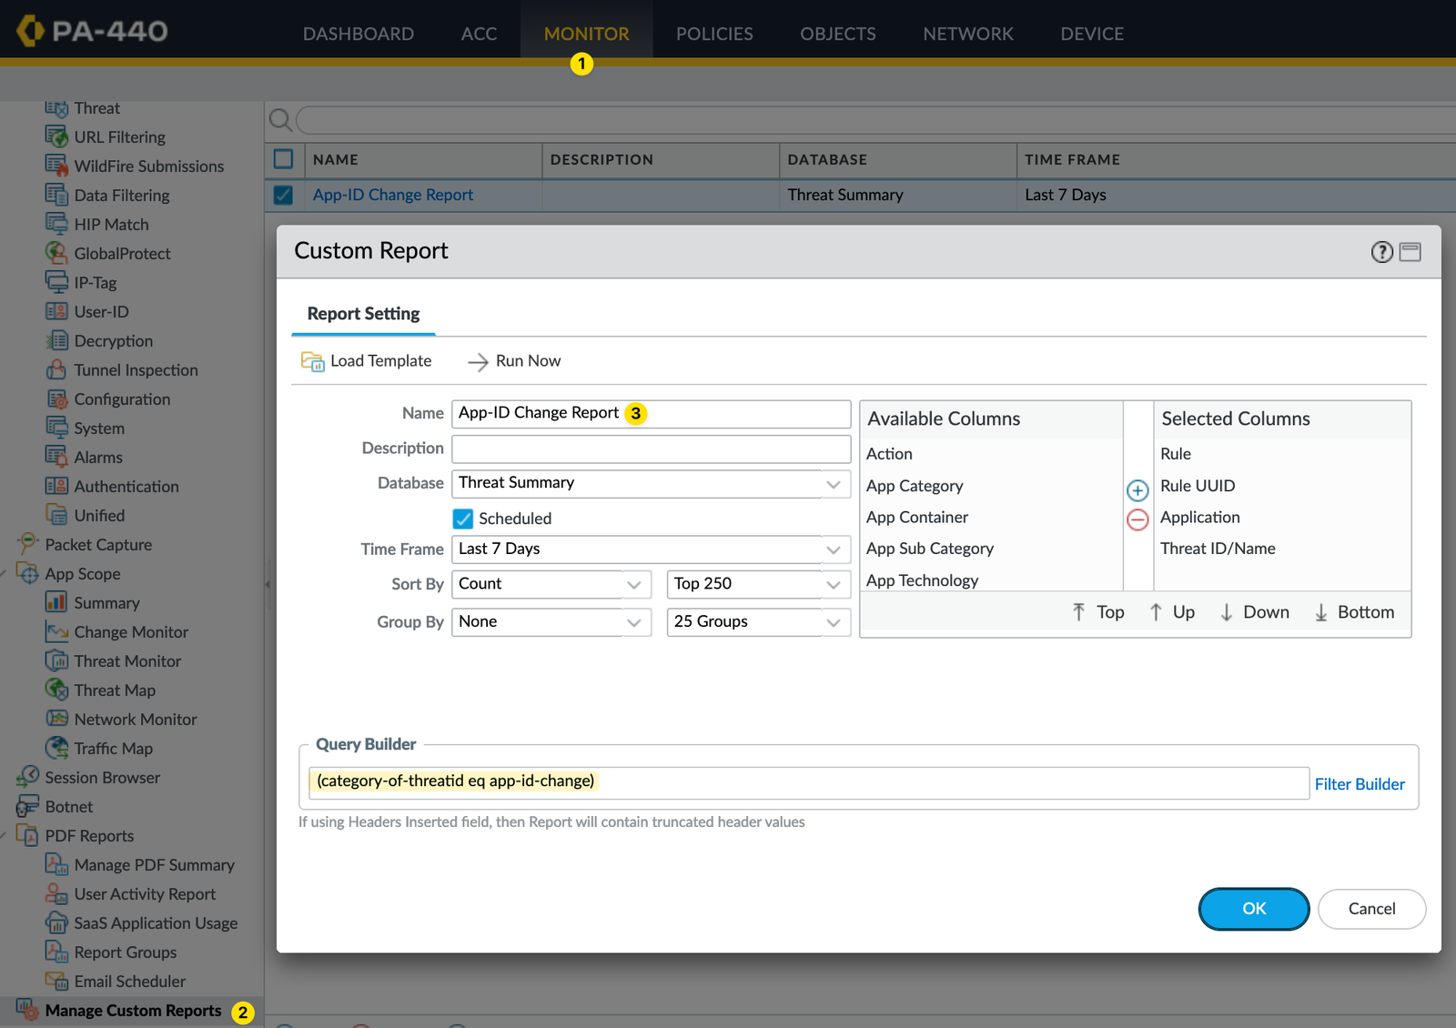Viewport: 1456px width, 1028px height.
Task: Click inside the Description field
Action: click(651, 448)
